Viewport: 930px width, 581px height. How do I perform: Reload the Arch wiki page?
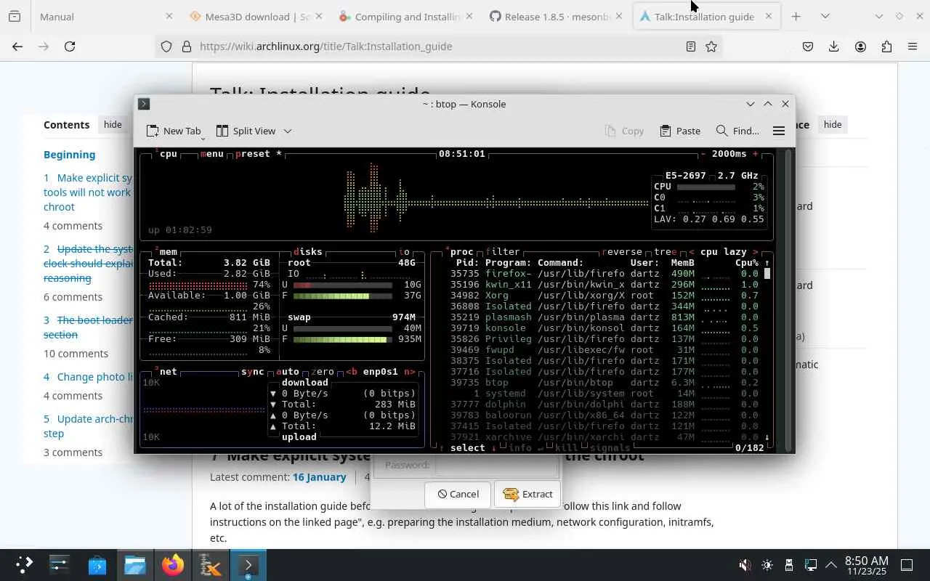(70, 46)
